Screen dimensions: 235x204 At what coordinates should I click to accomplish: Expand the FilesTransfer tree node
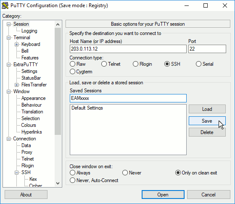pos(17,85)
